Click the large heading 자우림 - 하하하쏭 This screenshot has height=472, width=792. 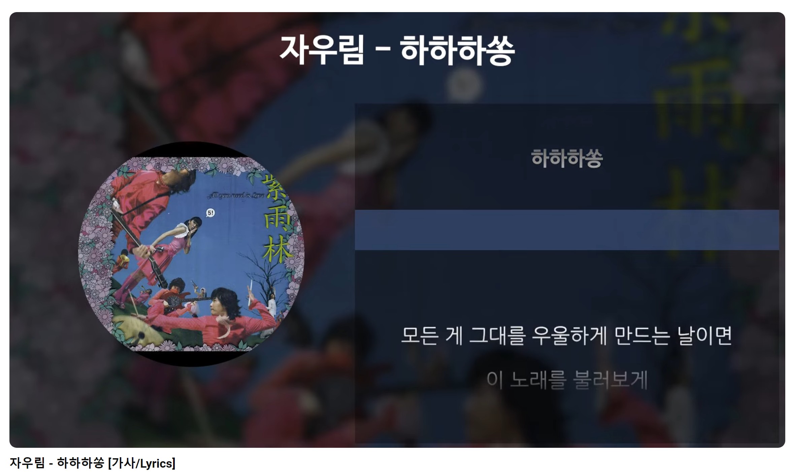[397, 50]
